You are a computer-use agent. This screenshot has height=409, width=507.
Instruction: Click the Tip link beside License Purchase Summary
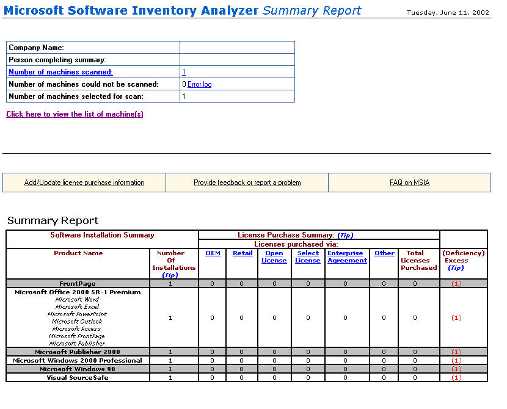[x=345, y=235]
